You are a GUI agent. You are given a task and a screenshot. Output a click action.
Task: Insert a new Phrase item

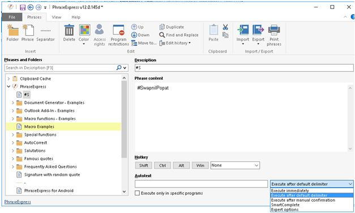click(x=28, y=33)
